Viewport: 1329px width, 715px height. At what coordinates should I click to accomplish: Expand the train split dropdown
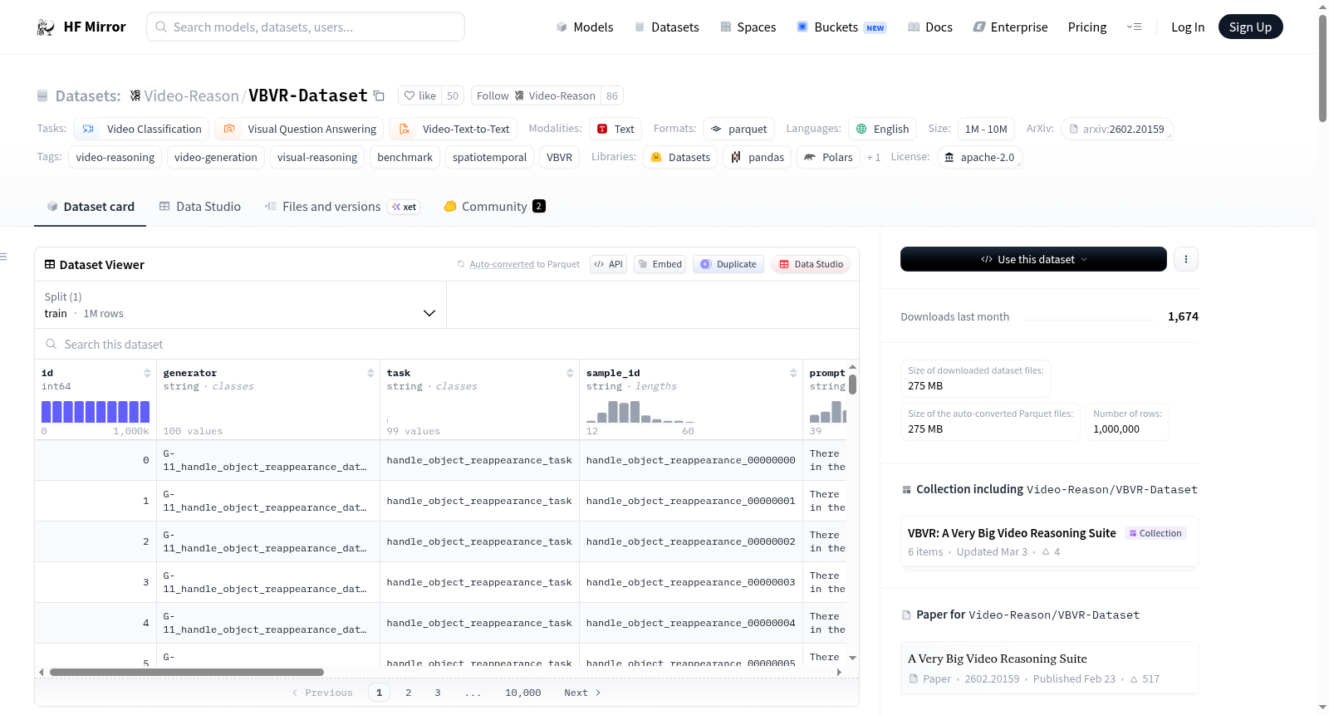[240, 305]
